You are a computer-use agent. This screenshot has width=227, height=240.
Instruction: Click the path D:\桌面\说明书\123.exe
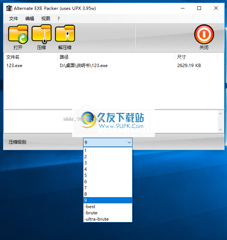pyautogui.click(x=83, y=66)
